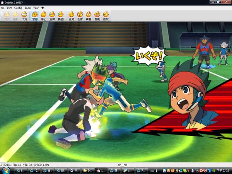
Task: Click the いくぞ! speech bubble in game view
Action: (149, 56)
